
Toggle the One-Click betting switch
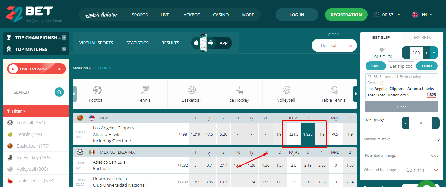pyautogui.click(x=383, y=50)
